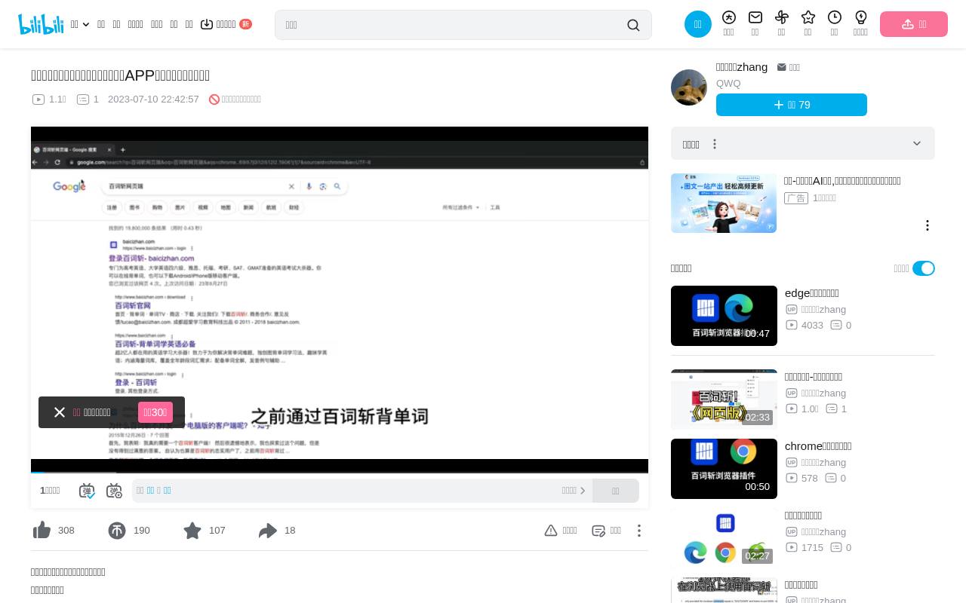Viewport: 966px width, 603px height.
Task: Click the publish date 2023-07-10 22:42:57
Action: click(x=153, y=99)
